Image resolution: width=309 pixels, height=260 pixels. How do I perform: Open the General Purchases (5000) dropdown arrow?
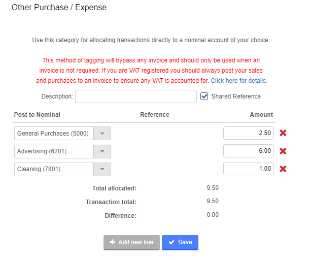tap(102, 134)
